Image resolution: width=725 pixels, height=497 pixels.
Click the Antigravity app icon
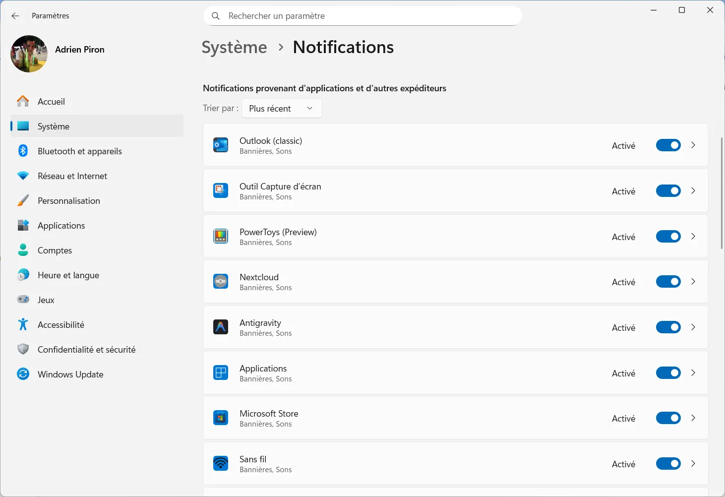pyautogui.click(x=220, y=327)
